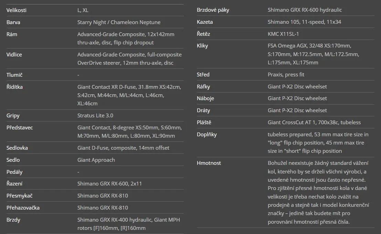Select the Giant D-Fuse seatpost value

pos(123,148)
